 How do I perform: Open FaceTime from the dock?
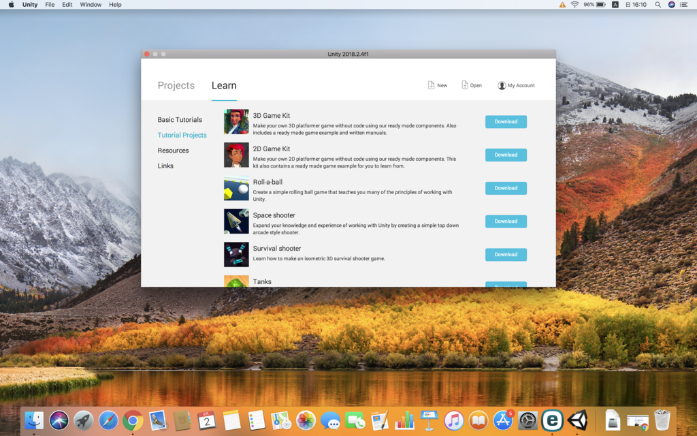[x=355, y=420]
